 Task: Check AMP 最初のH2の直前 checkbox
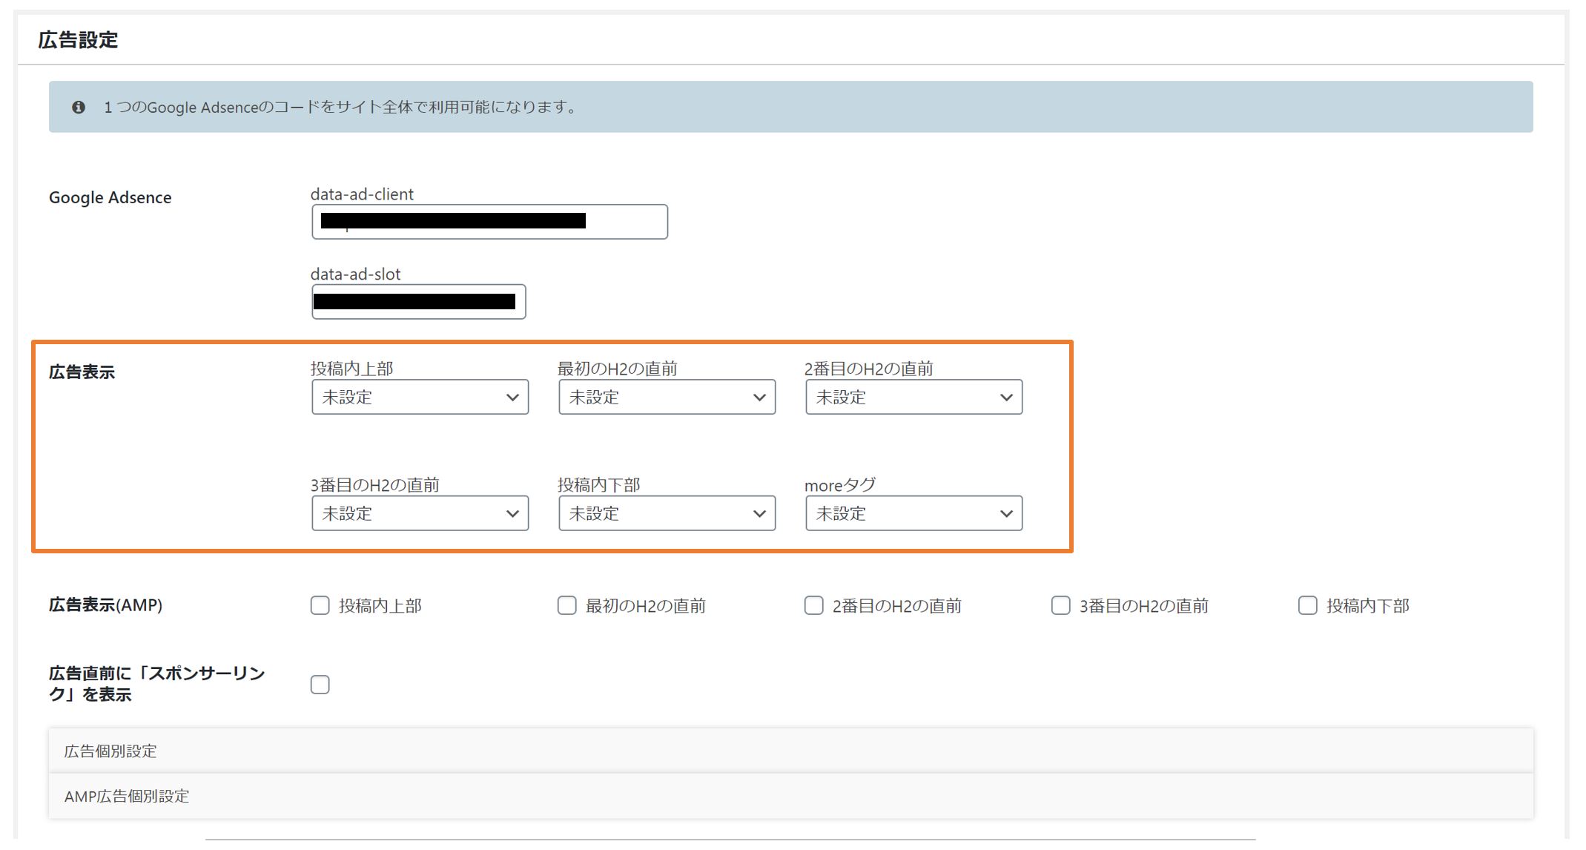(567, 605)
